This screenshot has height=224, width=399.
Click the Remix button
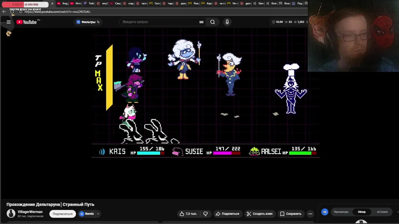pyautogui.click(x=87, y=214)
